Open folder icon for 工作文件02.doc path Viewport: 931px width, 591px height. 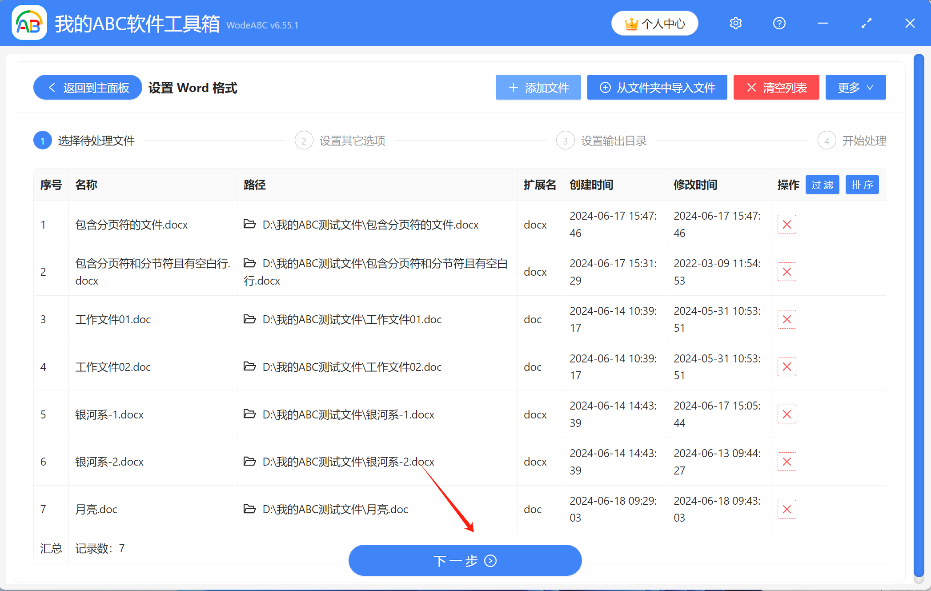point(250,367)
